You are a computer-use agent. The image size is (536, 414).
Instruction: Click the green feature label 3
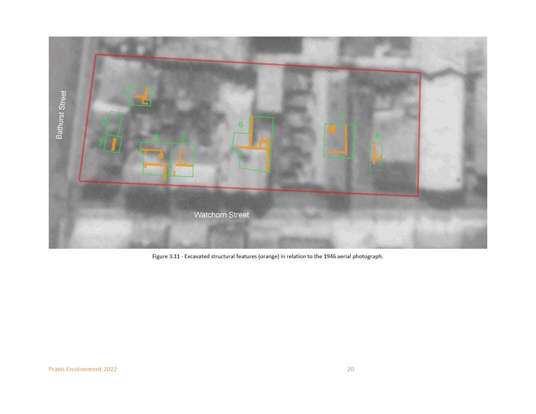[x=100, y=142]
